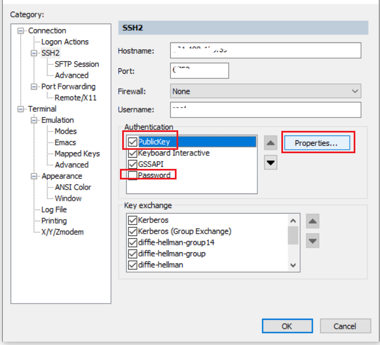
Task: Toggle the GSSAPI authentication checkbox
Action: coord(133,164)
